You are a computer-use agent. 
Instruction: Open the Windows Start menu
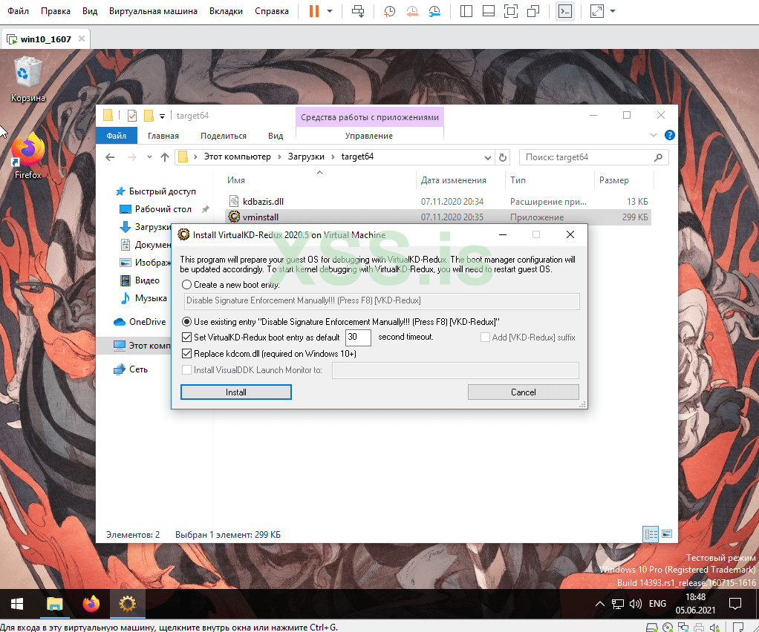tap(17, 604)
